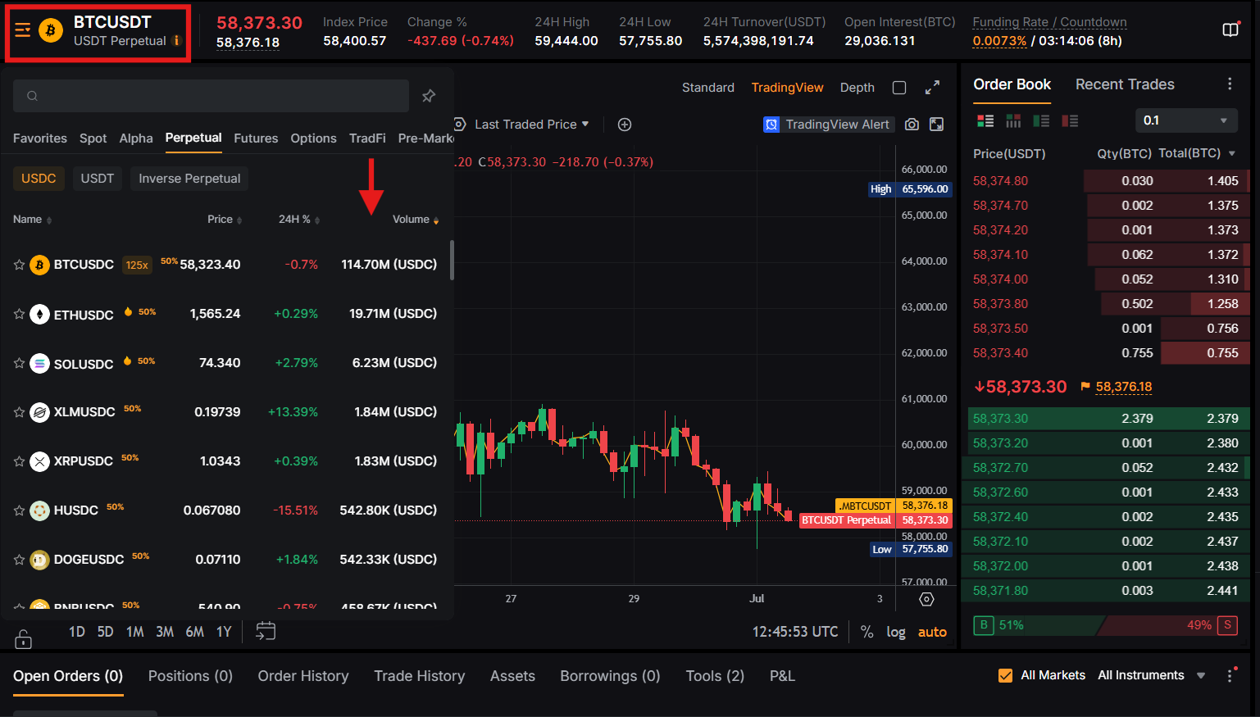Favorite SOLUSDC with its star
Viewport: 1260px width, 717px height.
click(19, 363)
